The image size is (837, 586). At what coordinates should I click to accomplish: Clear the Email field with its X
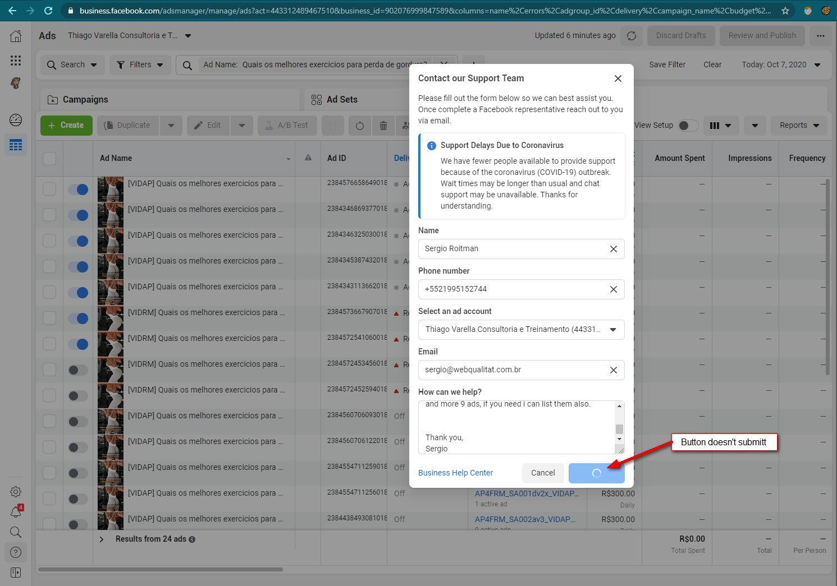tap(614, 370)
